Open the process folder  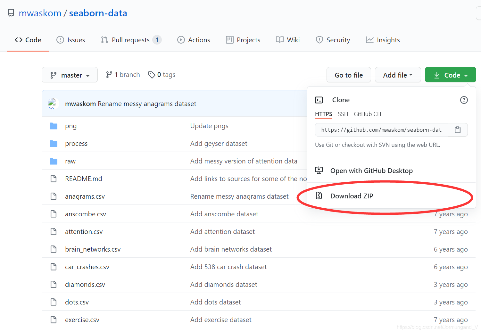76,144
